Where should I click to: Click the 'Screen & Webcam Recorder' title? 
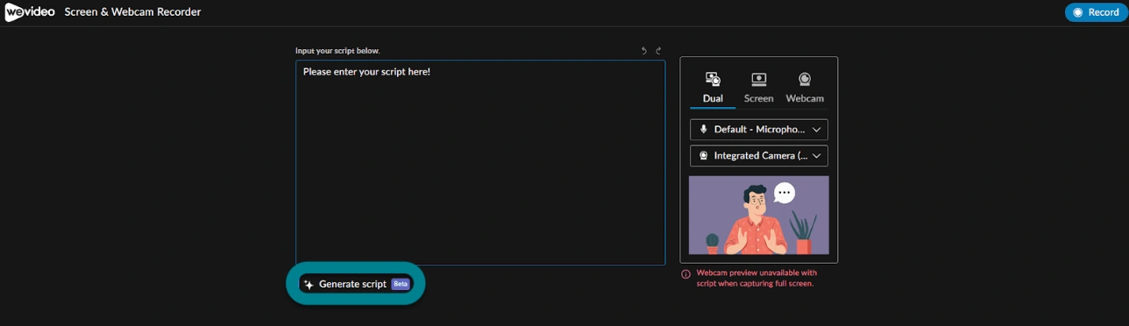132,12
